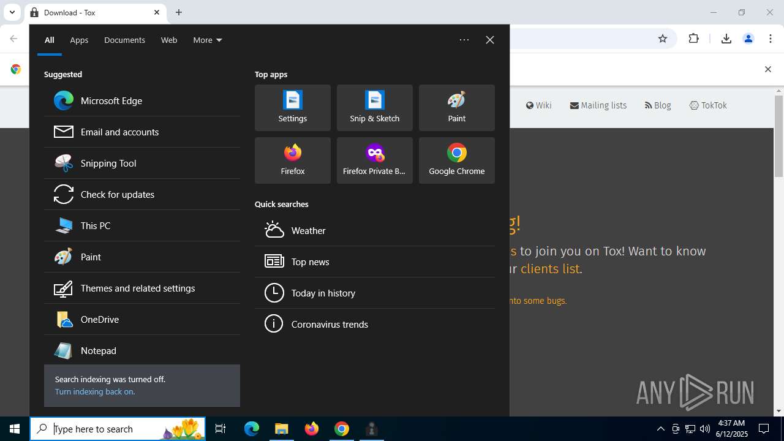
Task: Launch Google Chrome tile in Top apps
Action: point(457,160)
